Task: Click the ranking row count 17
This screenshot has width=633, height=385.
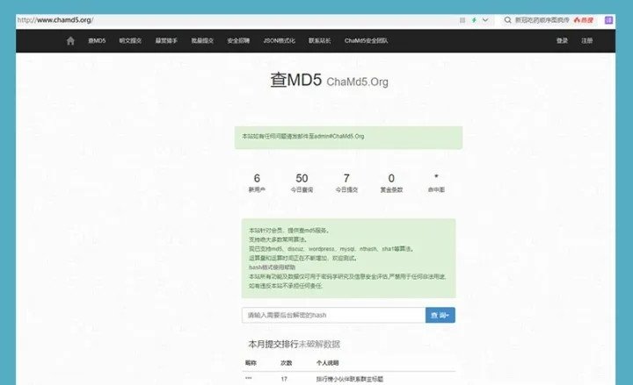Action: coord(284,379)
